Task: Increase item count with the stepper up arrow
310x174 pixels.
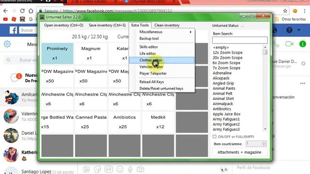Action: click(264, 142)
